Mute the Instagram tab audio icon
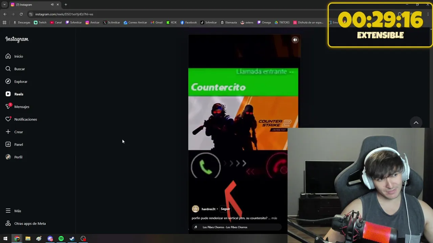This screenshot has height=243, width=433. (52, 4)
